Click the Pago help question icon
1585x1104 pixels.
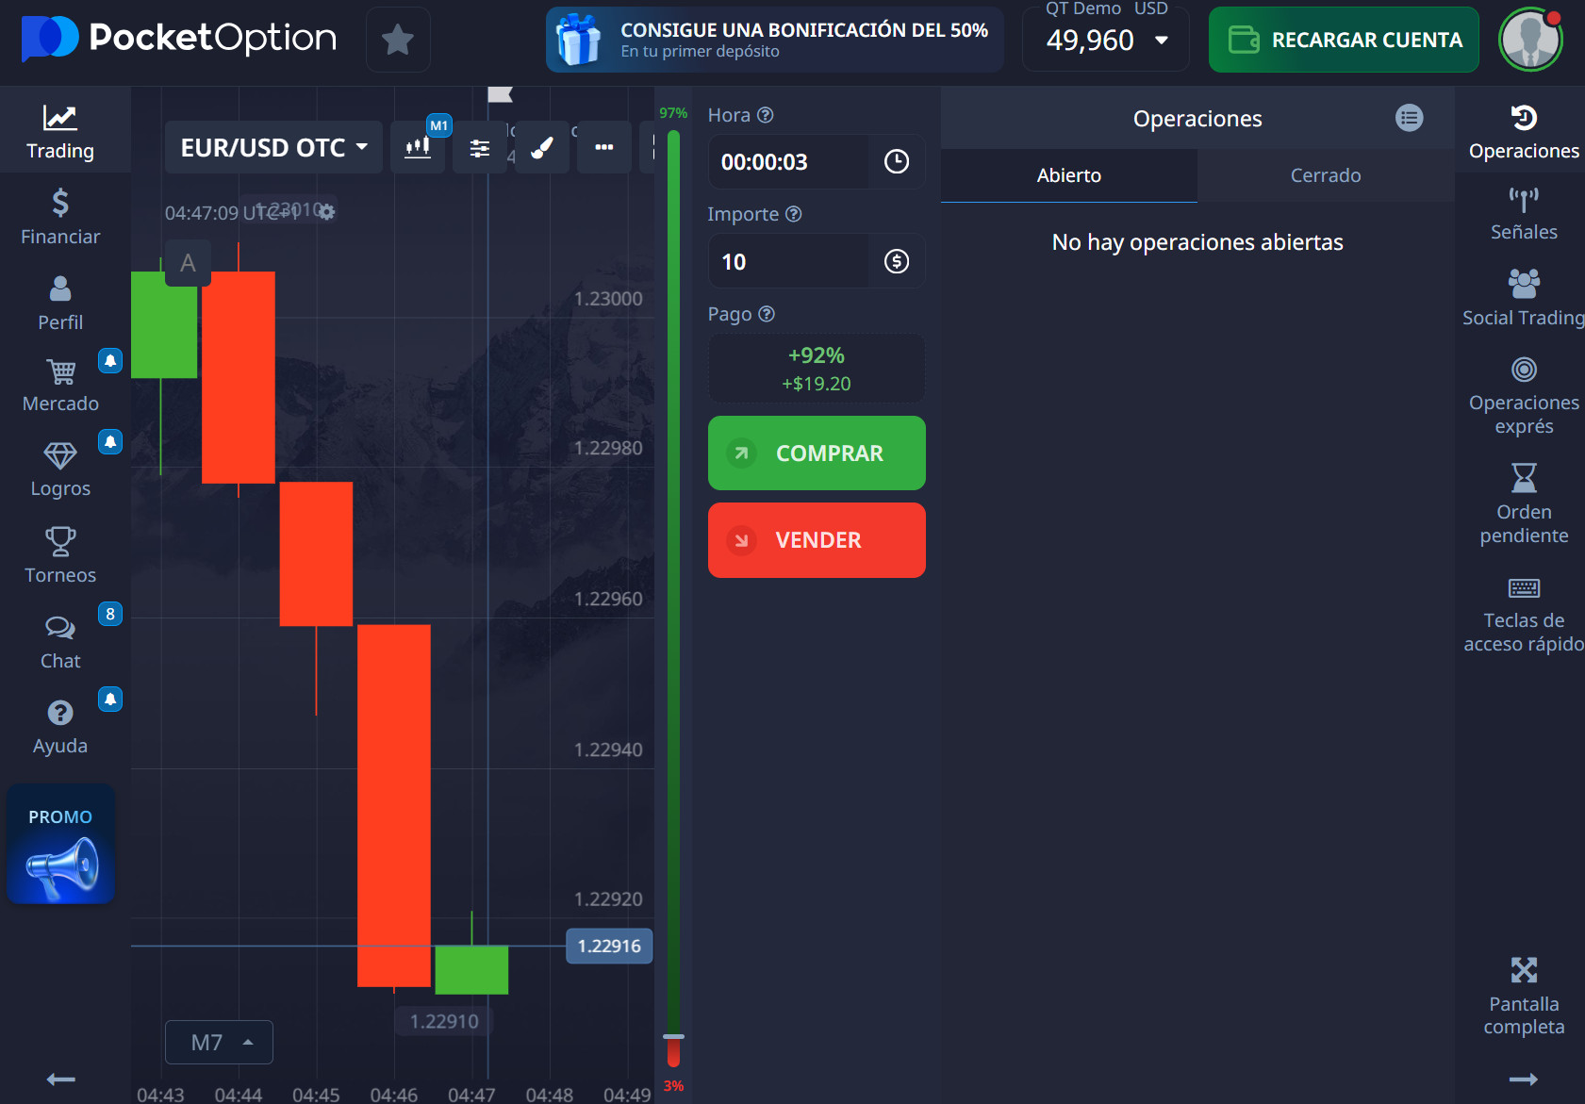(x=767, y=314)
